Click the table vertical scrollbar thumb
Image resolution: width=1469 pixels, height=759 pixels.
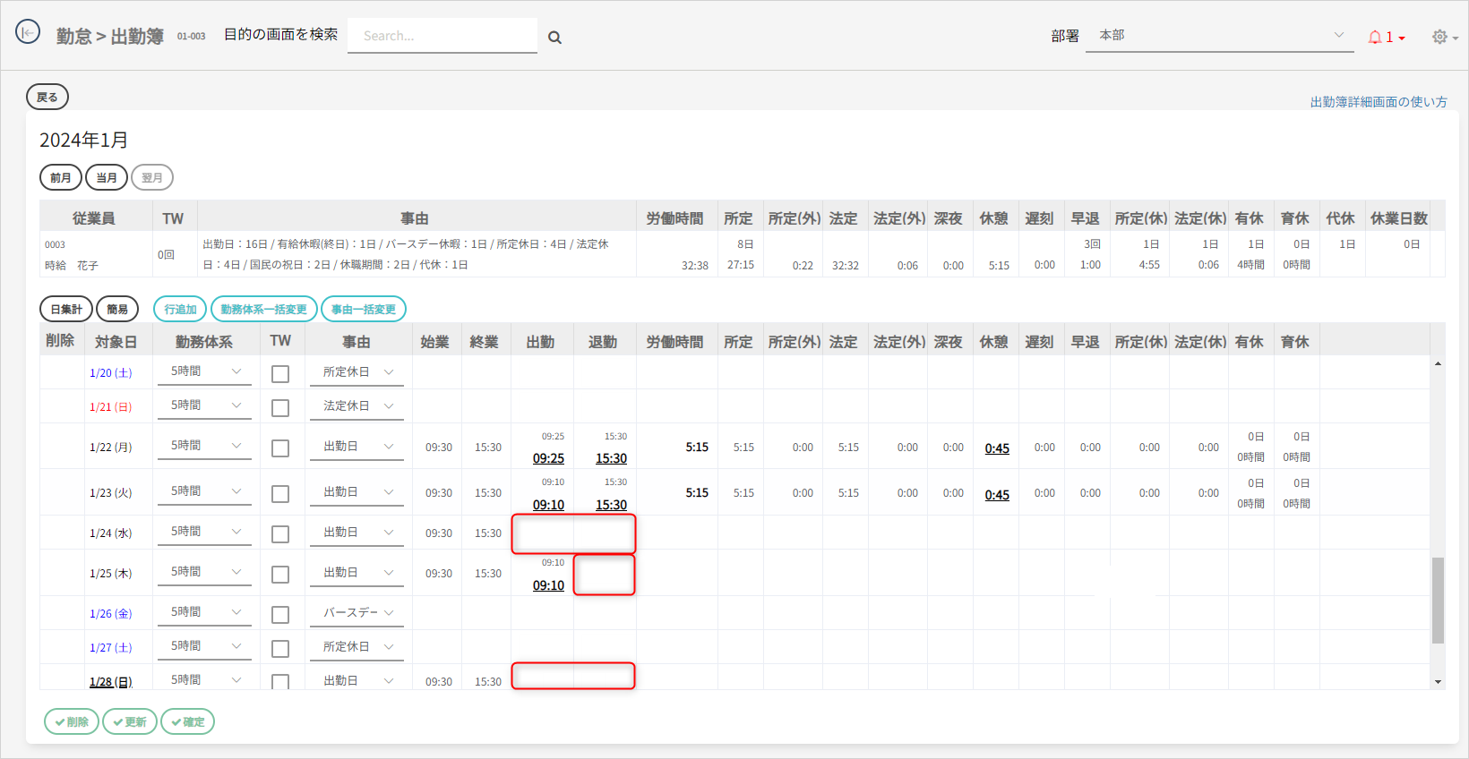click(x=1438, y=600)
